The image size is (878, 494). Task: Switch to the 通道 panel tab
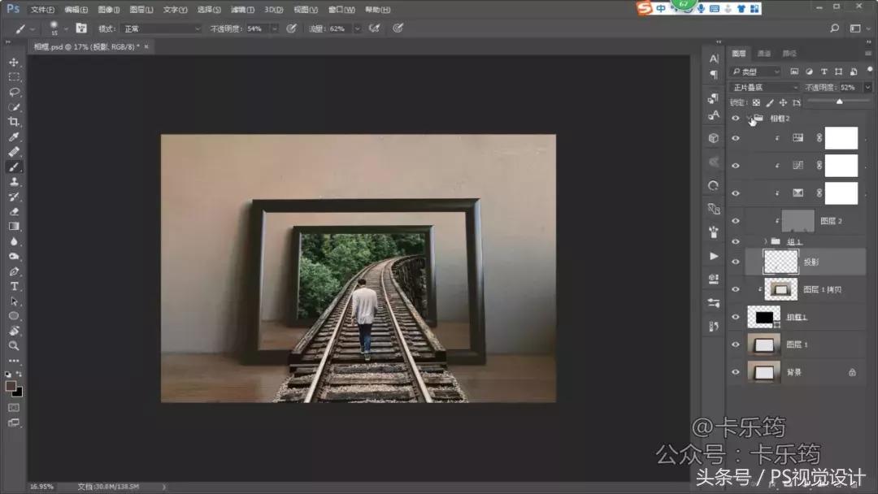coord(764,54)
